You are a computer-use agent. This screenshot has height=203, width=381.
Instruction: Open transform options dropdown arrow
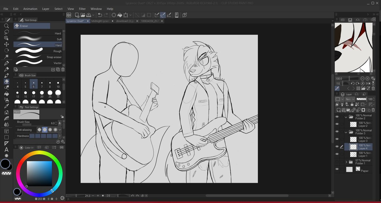point(130,15)
